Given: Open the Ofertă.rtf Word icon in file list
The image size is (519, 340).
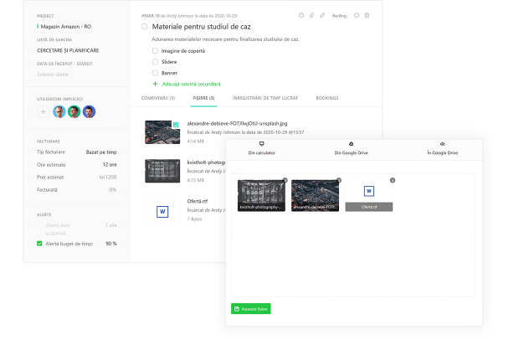Looking at the screenshot, I should pyautogui.click(x=162, y=212).
